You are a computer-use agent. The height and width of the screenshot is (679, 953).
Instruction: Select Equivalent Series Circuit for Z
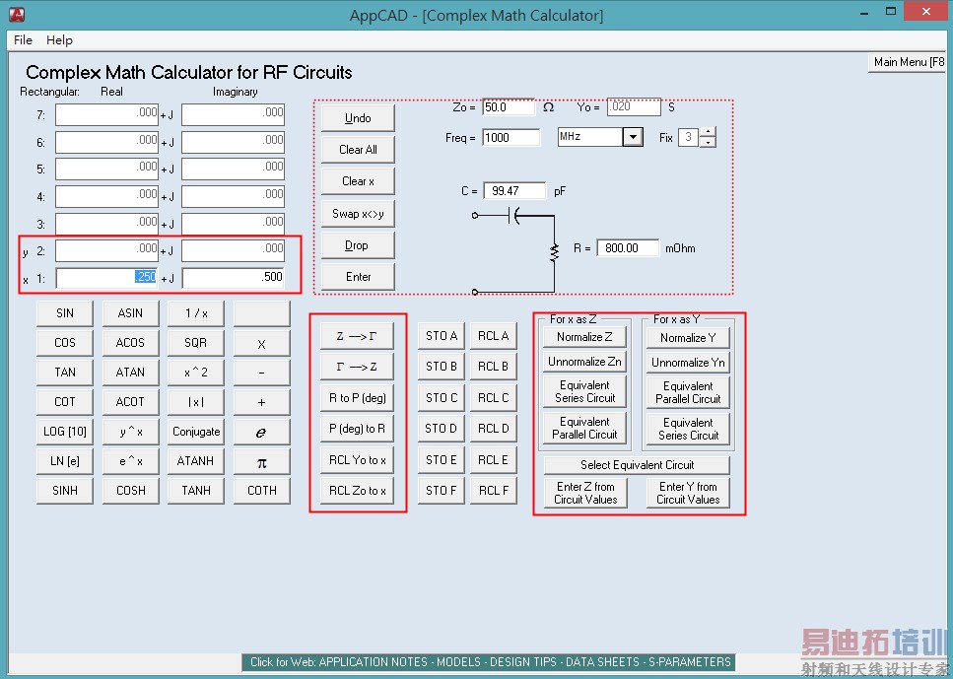coord(584,391)
